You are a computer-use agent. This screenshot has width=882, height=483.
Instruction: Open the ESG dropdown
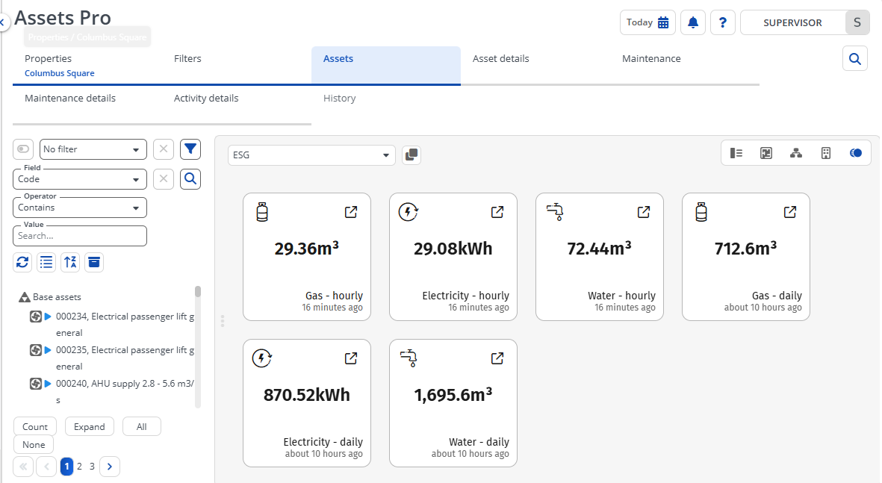click(x=311, y=155)
